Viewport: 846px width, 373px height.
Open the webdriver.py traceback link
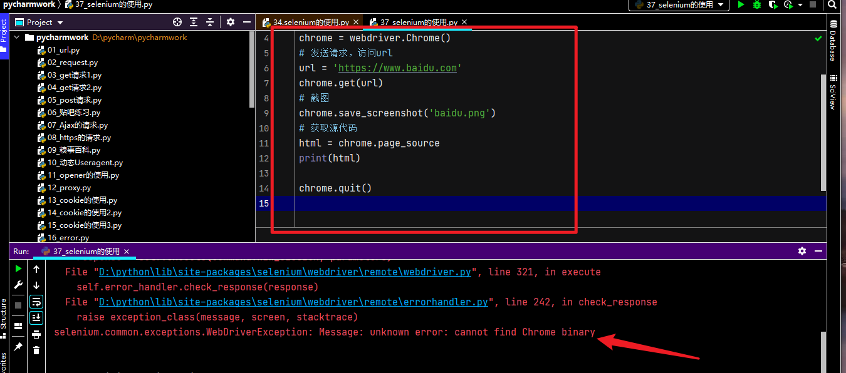(x=285, y=272)
